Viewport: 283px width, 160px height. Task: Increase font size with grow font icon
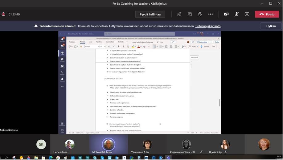(109, 46)
